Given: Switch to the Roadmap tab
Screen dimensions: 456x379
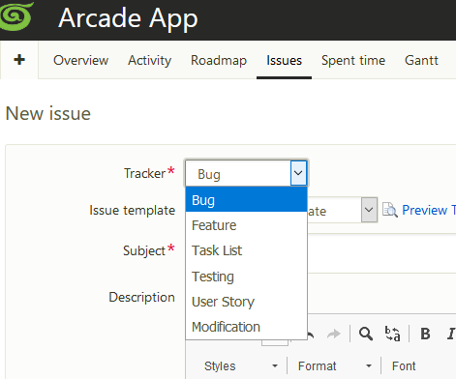Looking at the screenshot, I should (219, 60).
